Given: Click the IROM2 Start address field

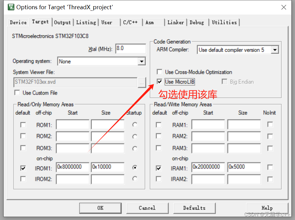Looking at the screenshot, I should (73, 179).
